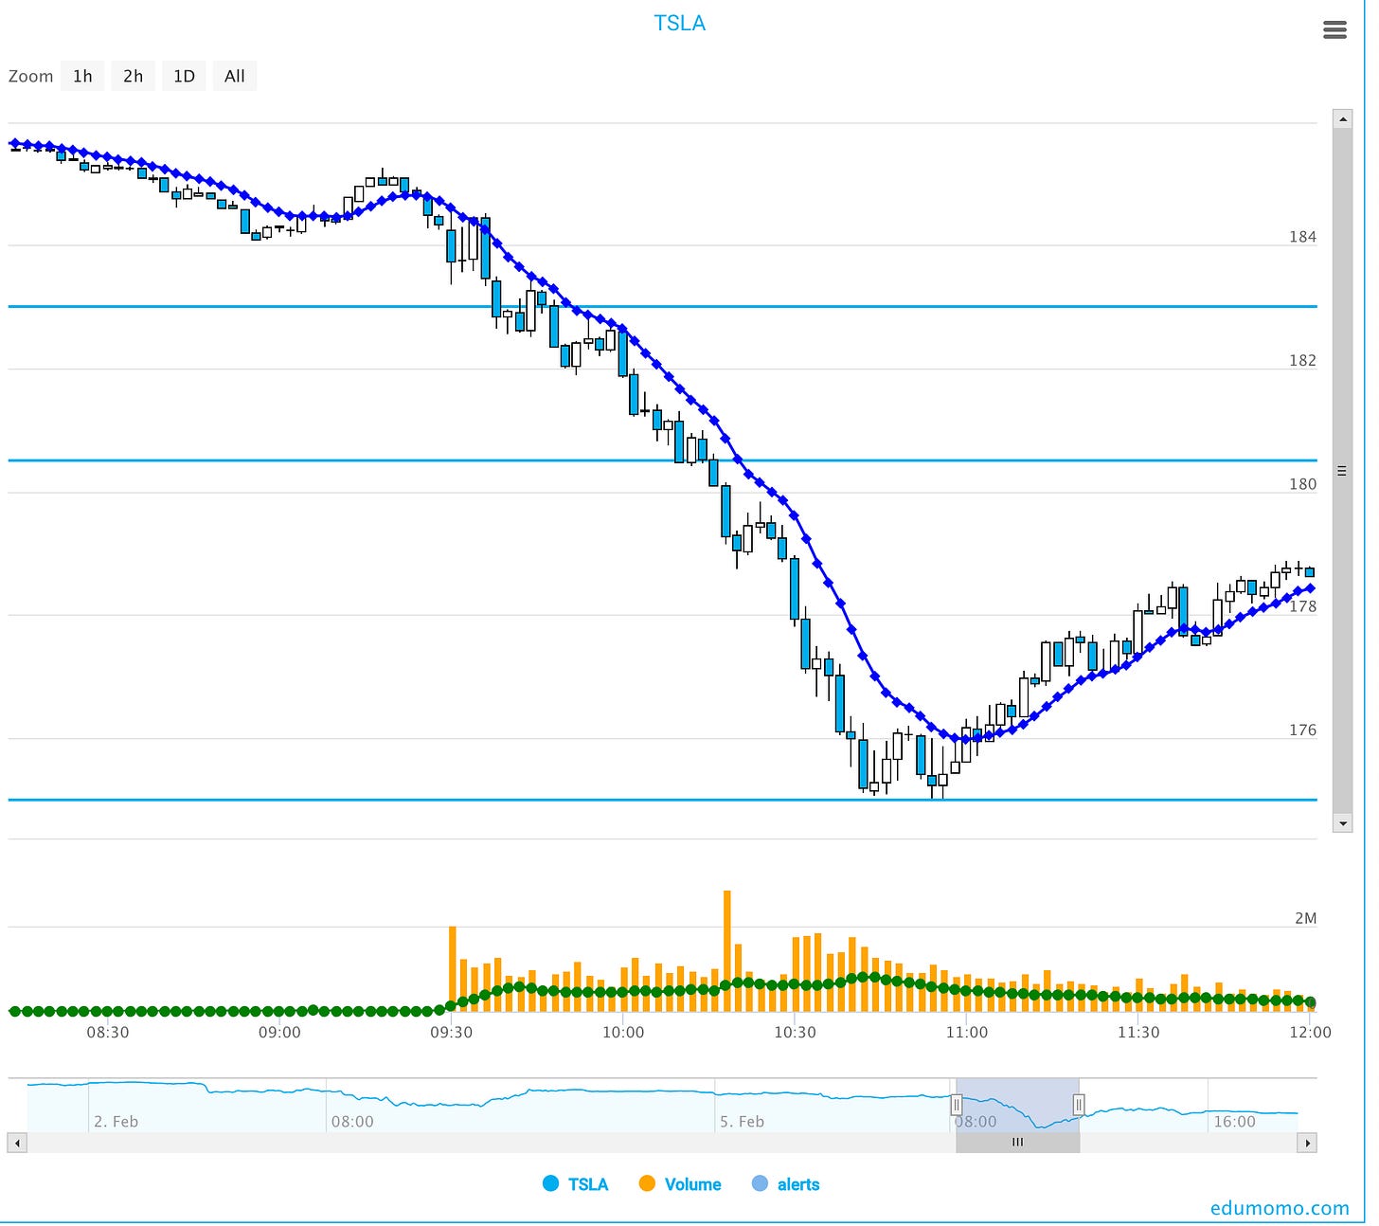Click the vertical scrollbar thumb handle

click(1342, 471)
